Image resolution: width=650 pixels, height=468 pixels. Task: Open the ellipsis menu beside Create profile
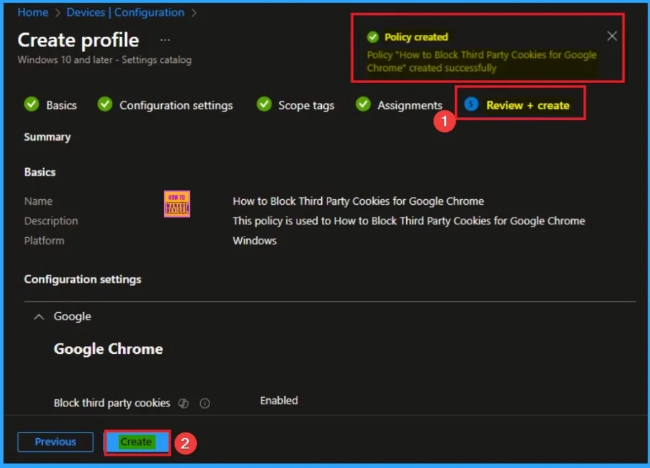click(x=165, y=40)
